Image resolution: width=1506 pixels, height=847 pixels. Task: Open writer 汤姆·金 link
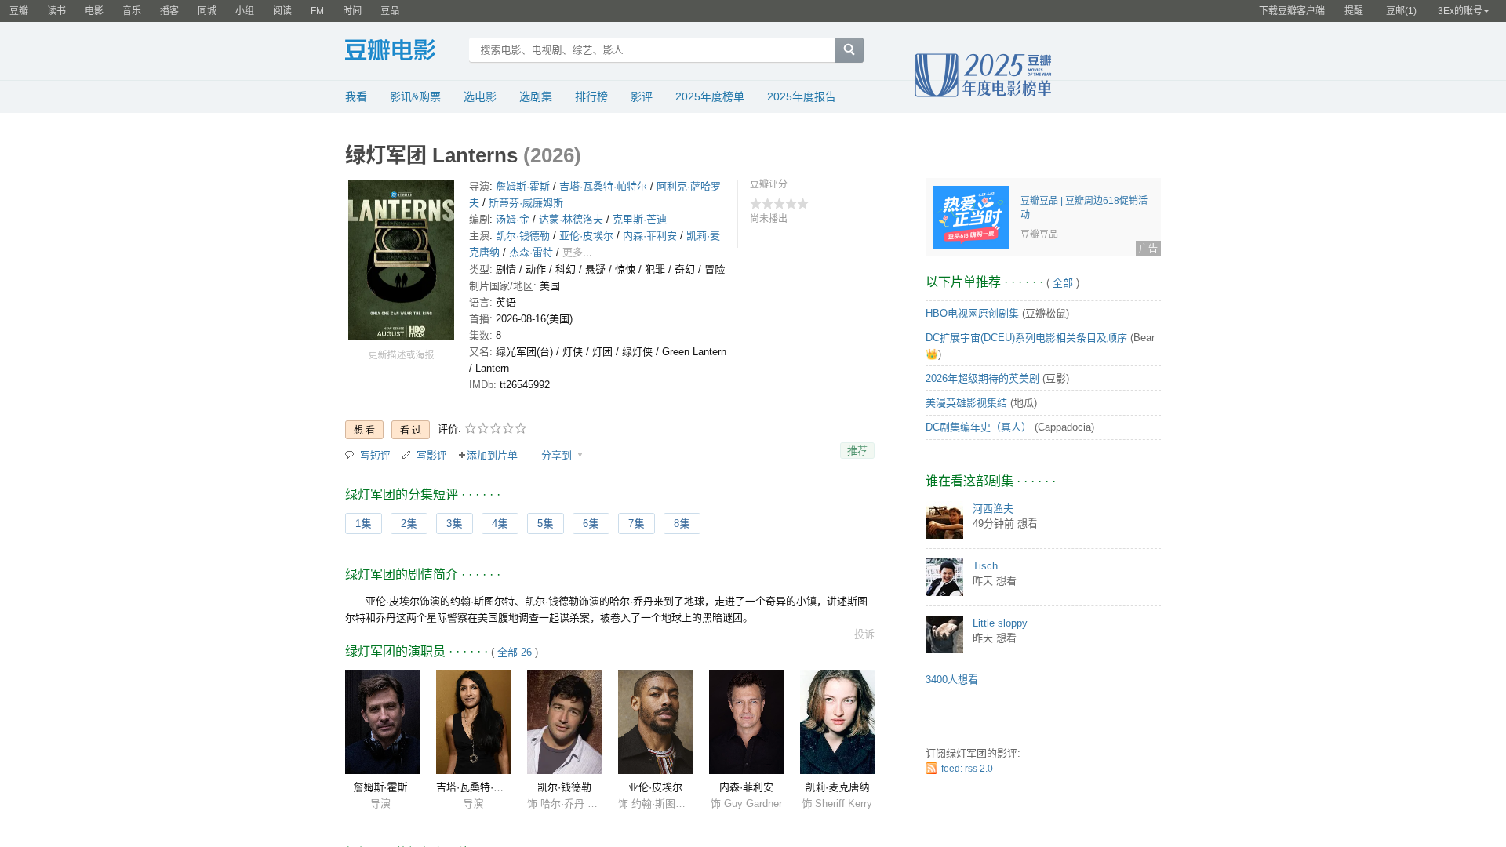coord(513,220)
